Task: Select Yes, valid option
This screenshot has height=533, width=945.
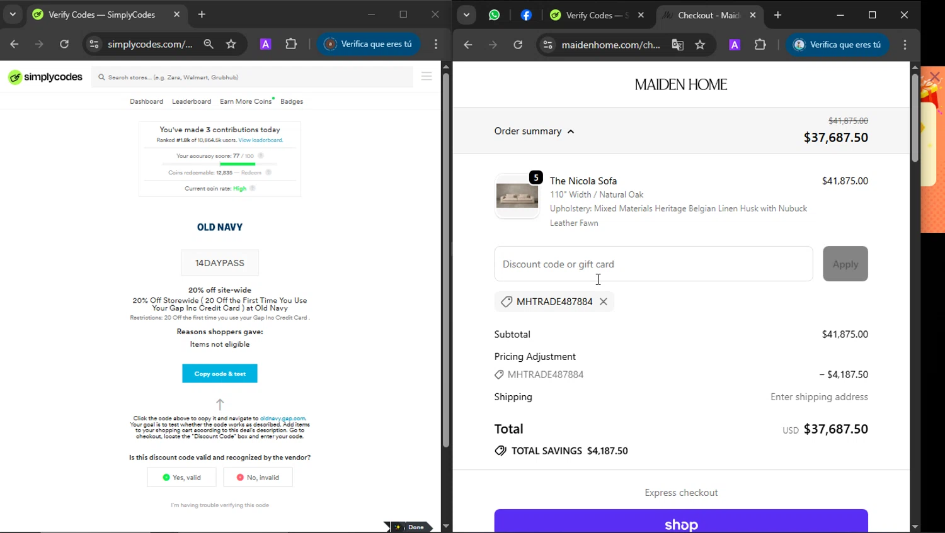Action: [x=181, y=478]
